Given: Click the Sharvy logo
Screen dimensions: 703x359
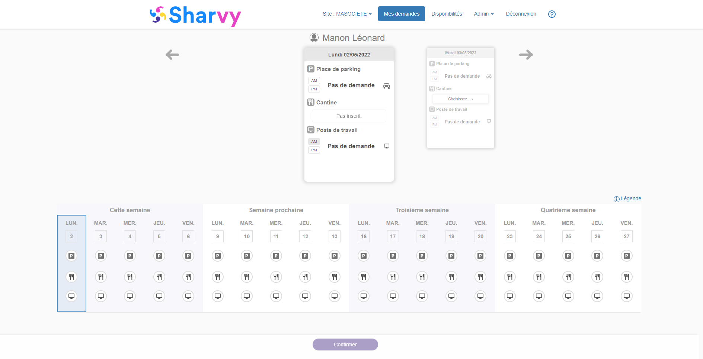Looking at the screenshot, I should (x=195, y=16).
